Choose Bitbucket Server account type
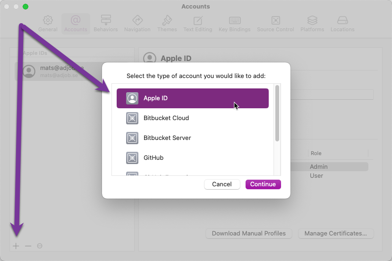The height and width of the screenshot is (261, 392). (x=193, y=138)
